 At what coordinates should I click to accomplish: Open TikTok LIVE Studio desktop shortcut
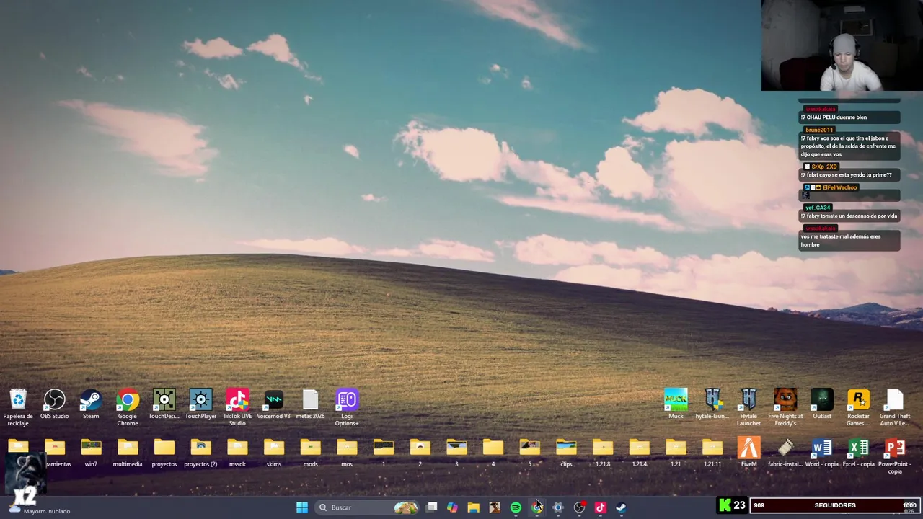(x=237, y=407)
